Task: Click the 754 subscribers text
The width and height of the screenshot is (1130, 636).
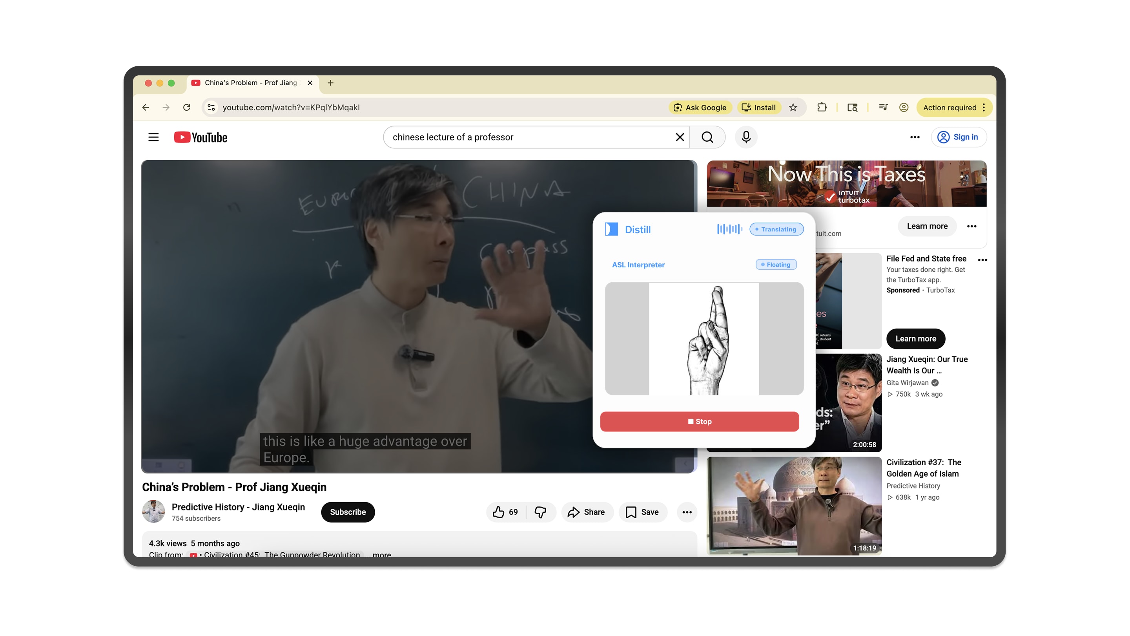Action: pyautogui.click(x=196, y=518)
